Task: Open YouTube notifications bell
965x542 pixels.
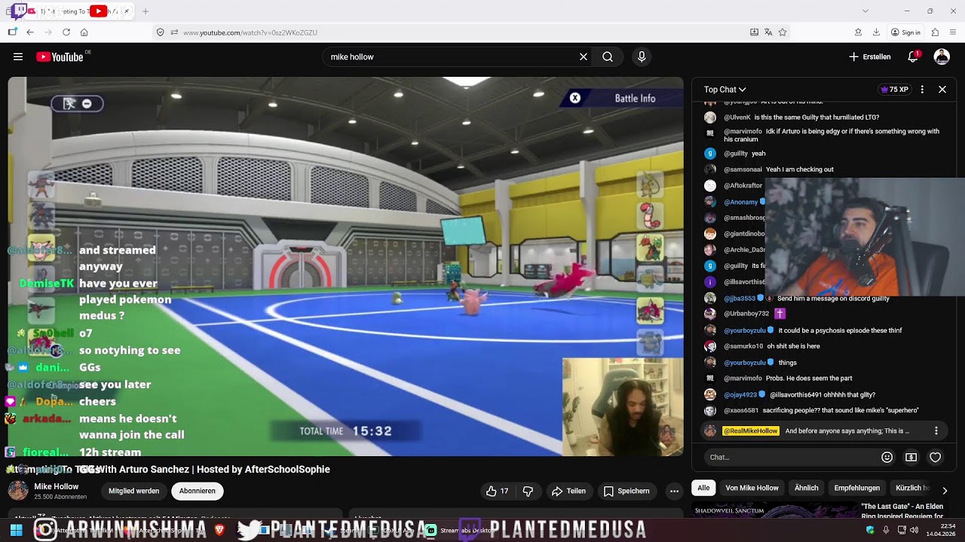Action: (913, 56)
